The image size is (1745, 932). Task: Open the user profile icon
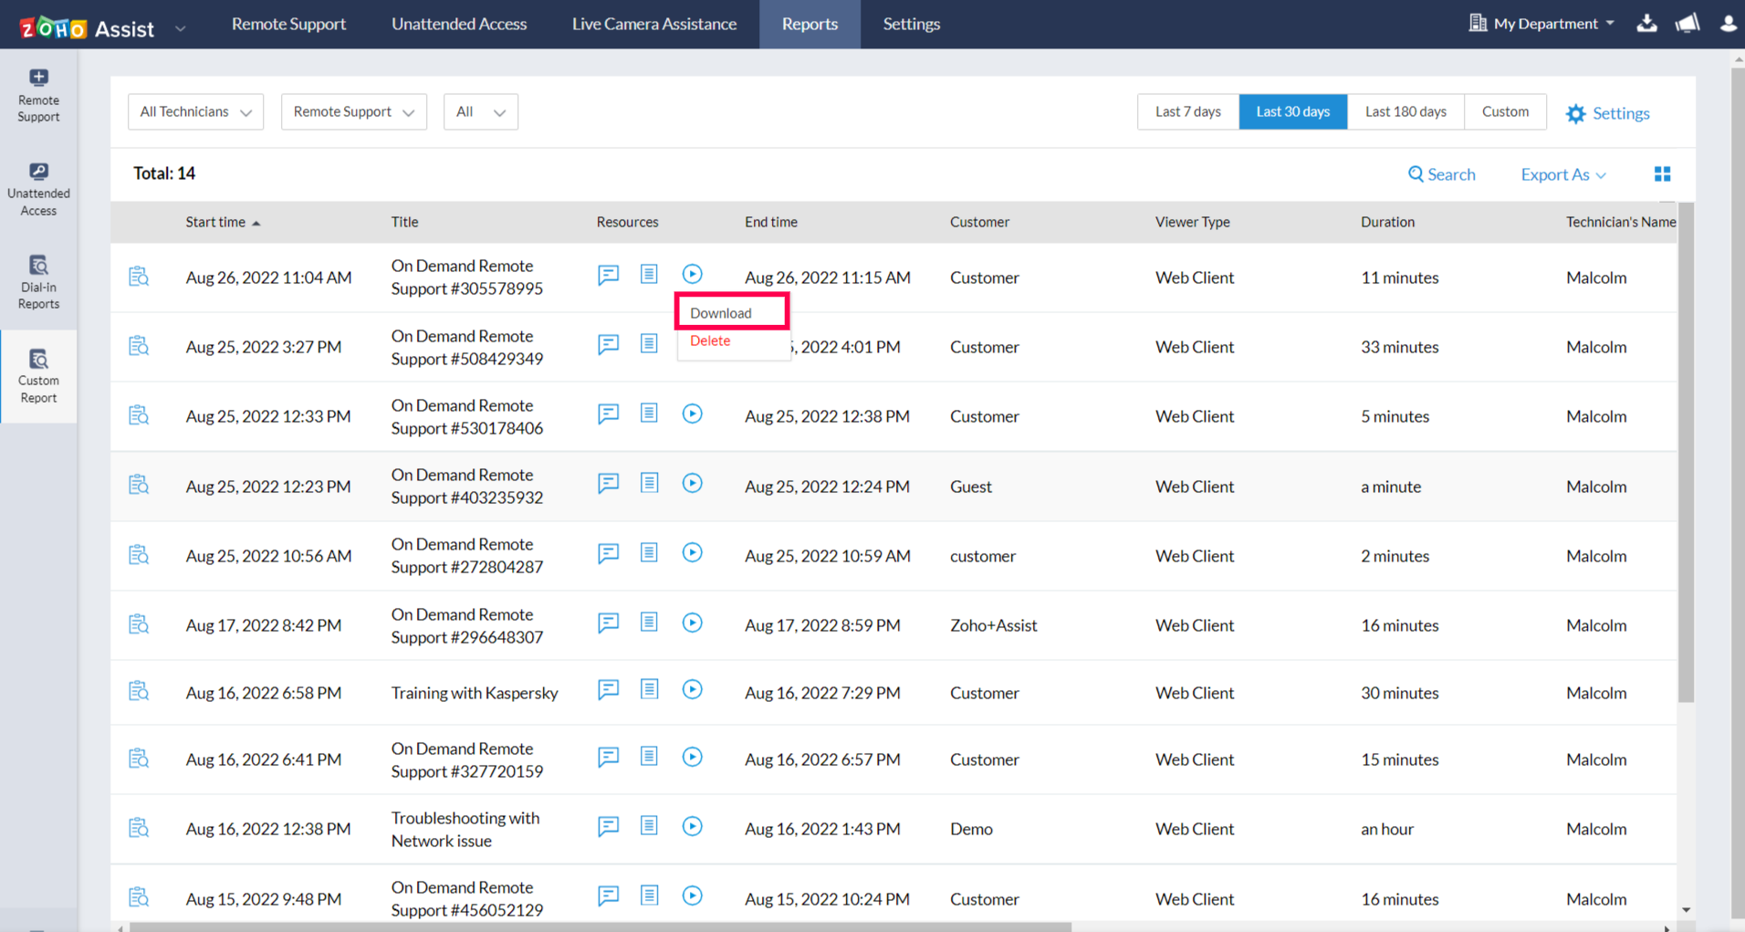click(1728, 24)
